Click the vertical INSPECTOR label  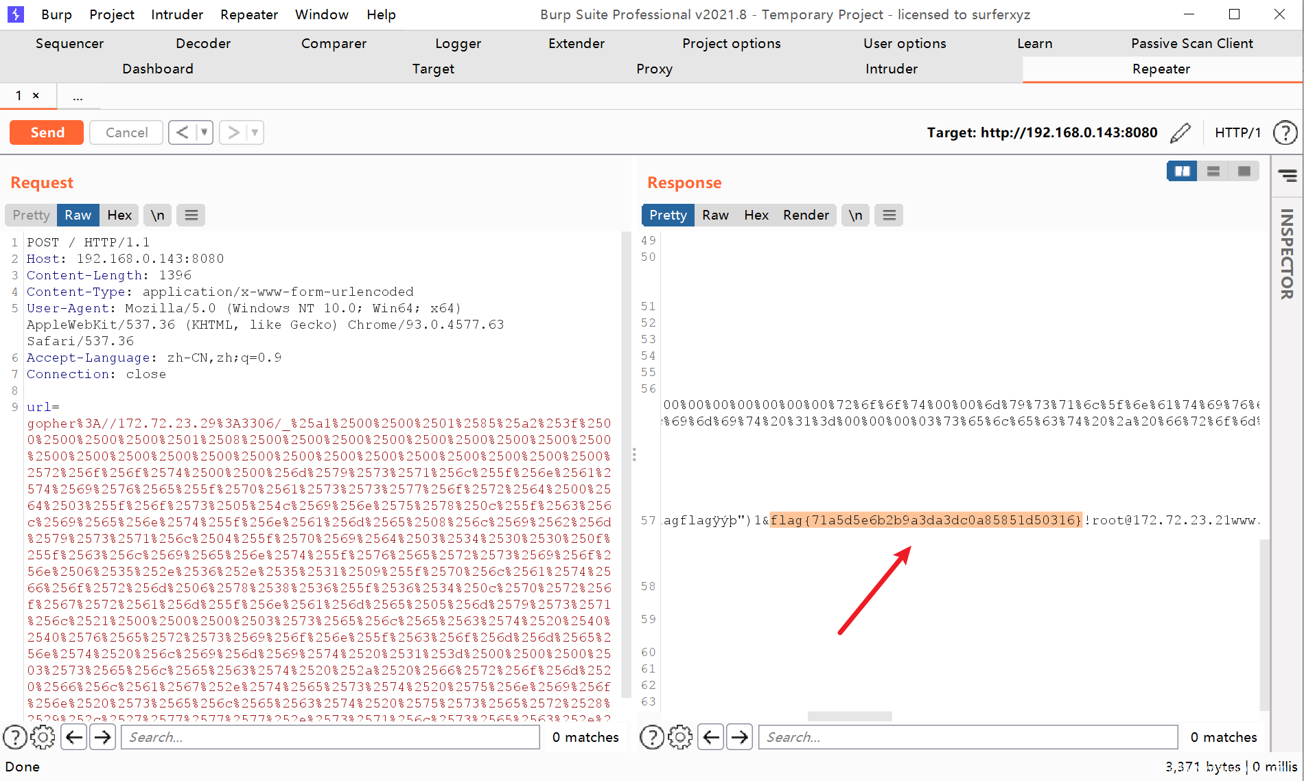click(x=1287, y=254)
